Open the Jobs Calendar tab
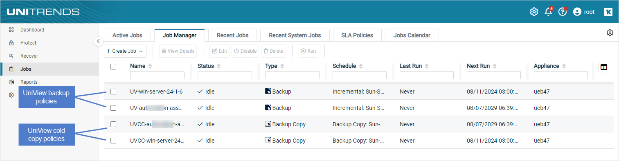This screenshot has height=161, width=619. (x=412, y=35)
